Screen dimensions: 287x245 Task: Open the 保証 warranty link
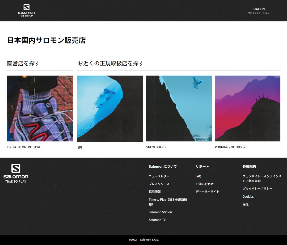[246, 204]
